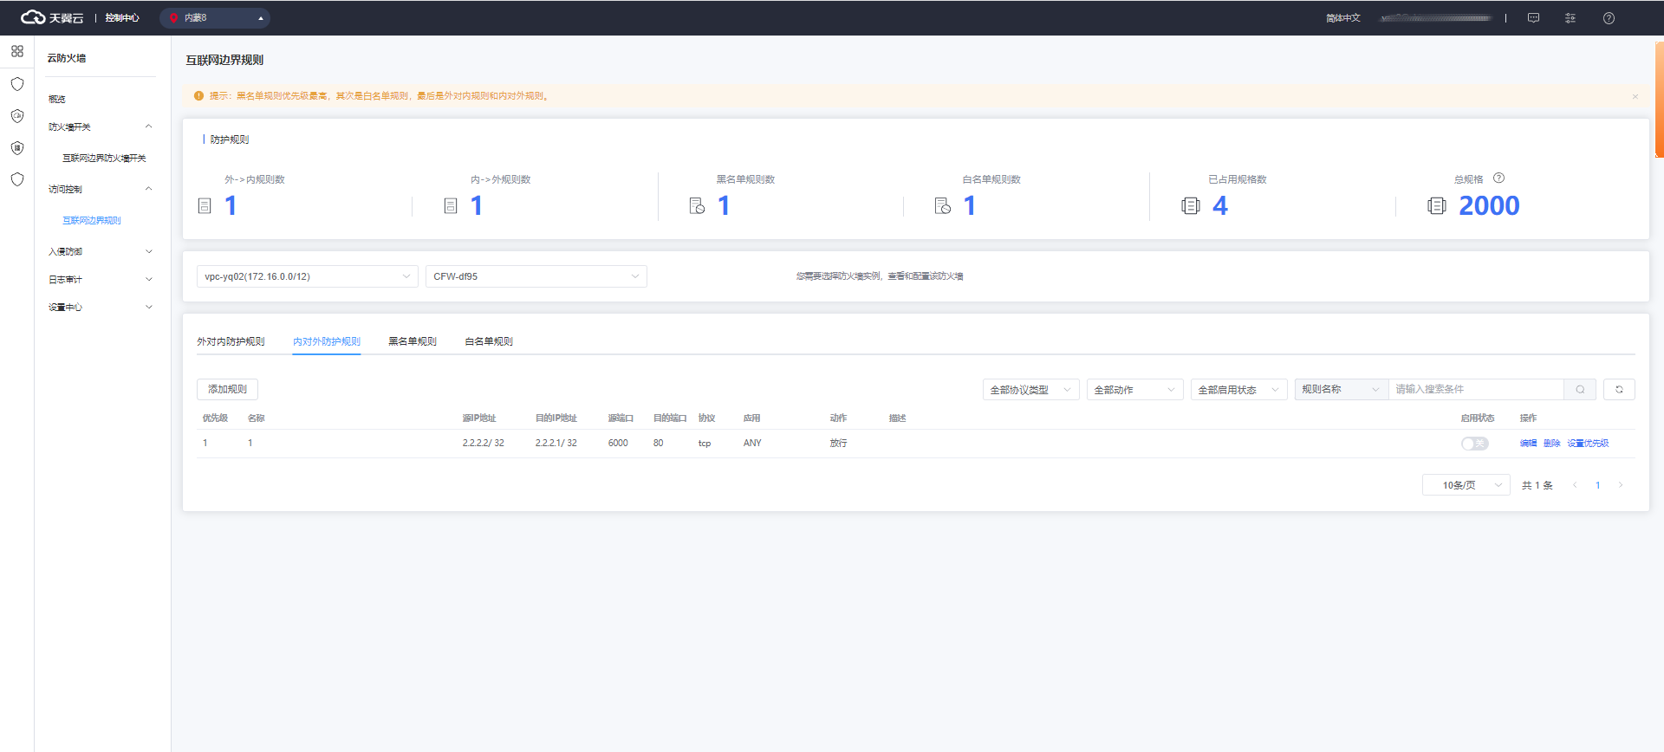Click source IP cell 2.2.2.2/ 32
The image size is (1664, 752).
483,444
